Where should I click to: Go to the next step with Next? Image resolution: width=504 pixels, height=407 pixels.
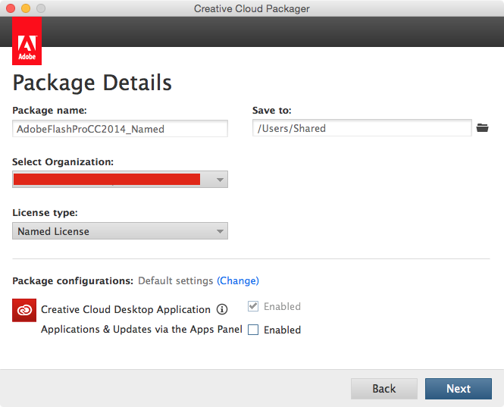459,389
